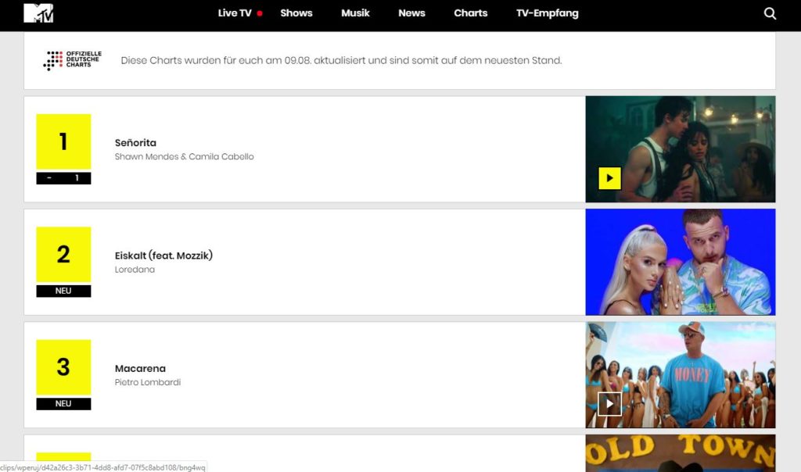
Task: Click artist Shawn Mendes & Camila Cabello
Action: 184,156
